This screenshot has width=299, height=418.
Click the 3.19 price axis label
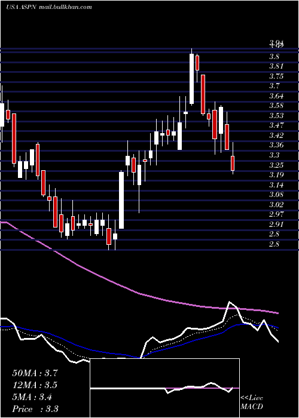coord(276,175)
